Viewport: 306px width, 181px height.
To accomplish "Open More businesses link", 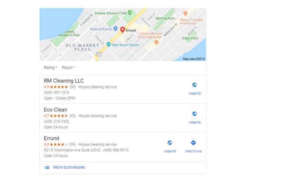I will 69,167.
